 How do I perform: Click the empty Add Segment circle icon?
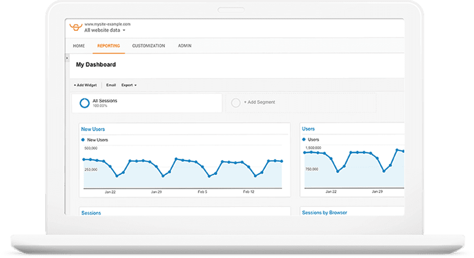(x=236, y=103)
